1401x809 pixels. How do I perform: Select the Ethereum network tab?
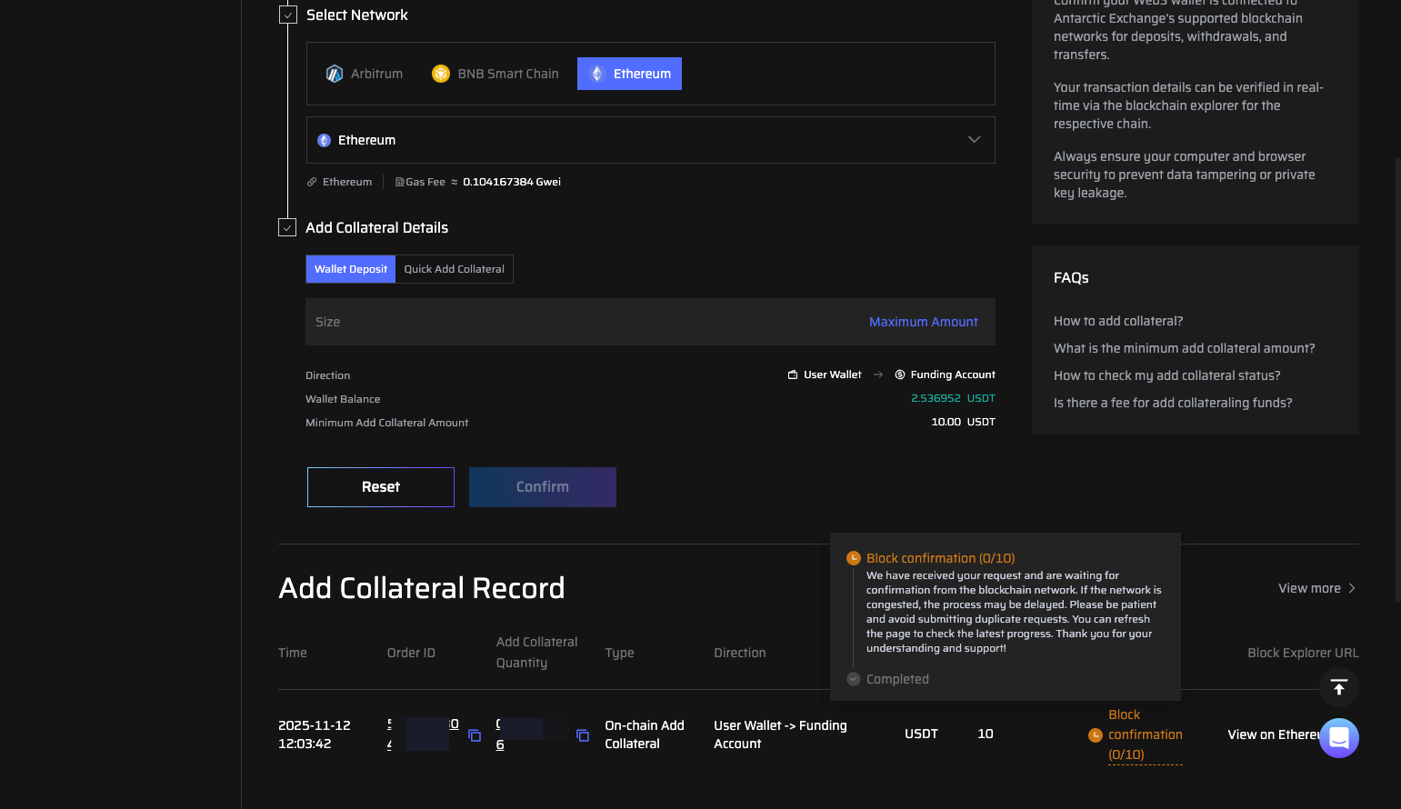click(x=629, y=74)
